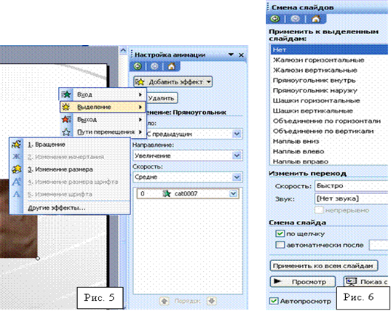Select Нет in transition list
This screenshot has width=391, height=311.
[x=329, y=49]
